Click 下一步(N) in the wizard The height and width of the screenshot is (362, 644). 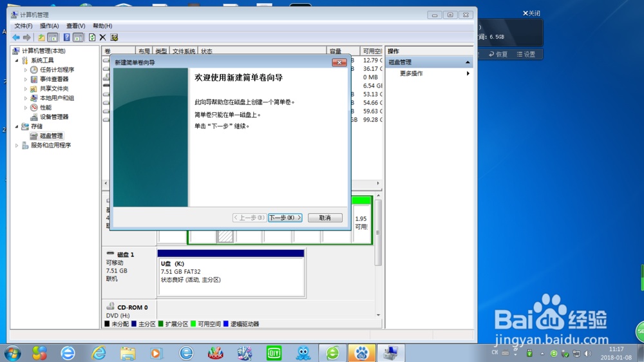pos(285,218)
